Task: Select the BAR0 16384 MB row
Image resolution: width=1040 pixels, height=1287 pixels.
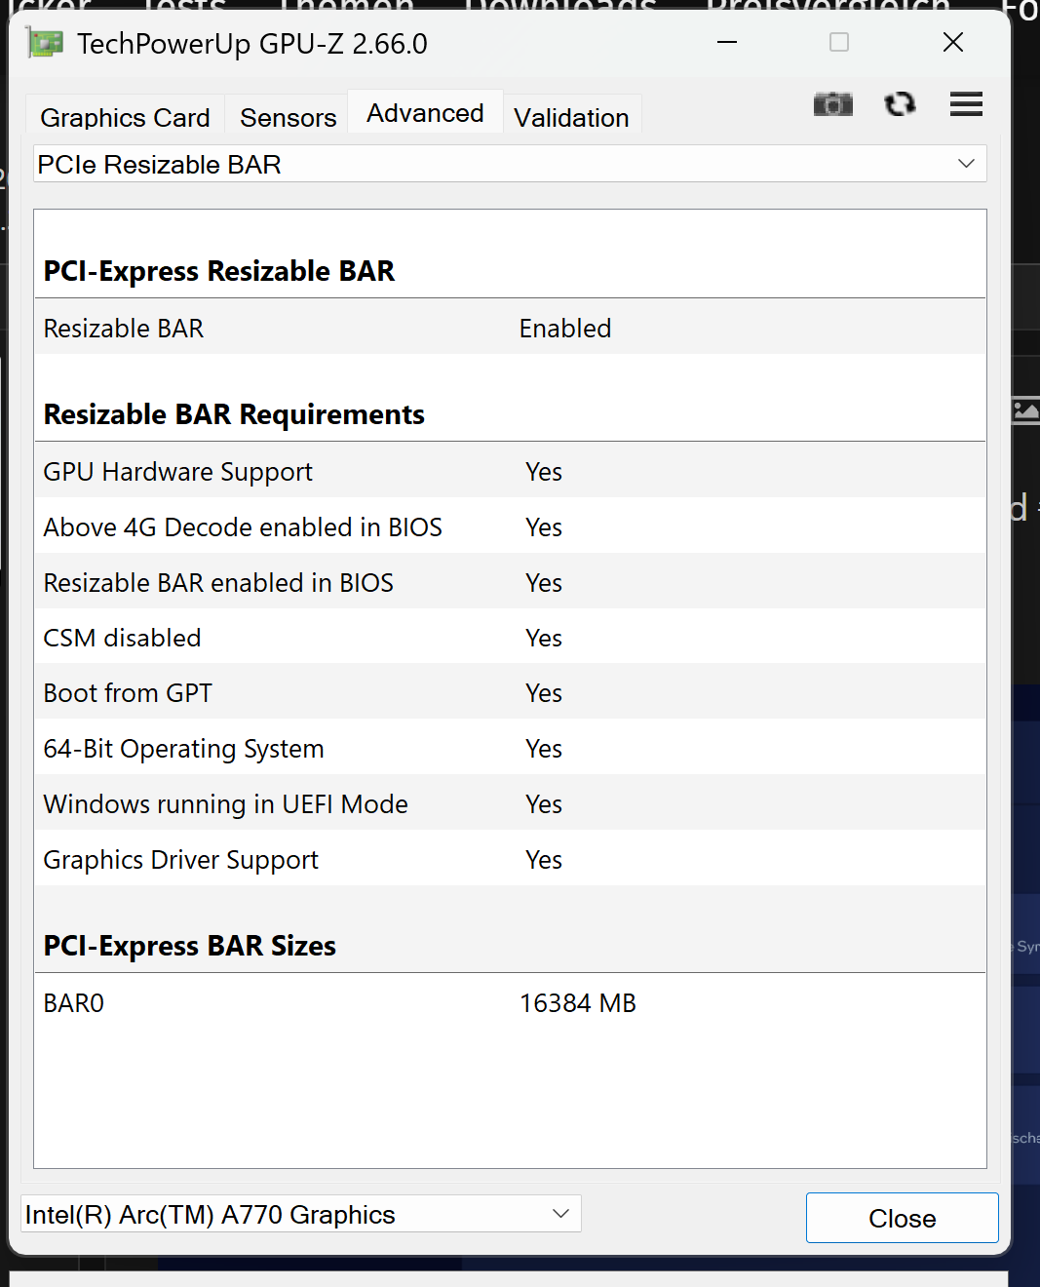Action: point(510,1003)
